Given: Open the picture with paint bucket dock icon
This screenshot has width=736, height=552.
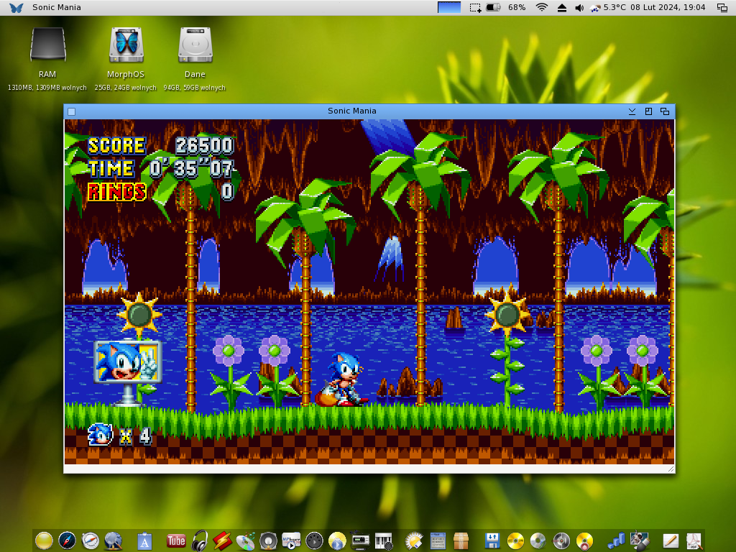Looking at the screenshot, I should click(639, 540).
